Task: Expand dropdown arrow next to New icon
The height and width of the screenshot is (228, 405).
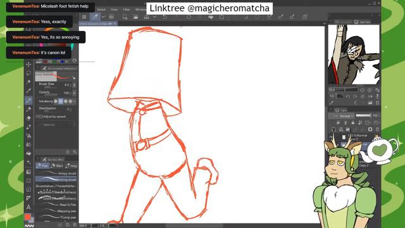Action: click(x=103, y=17)
